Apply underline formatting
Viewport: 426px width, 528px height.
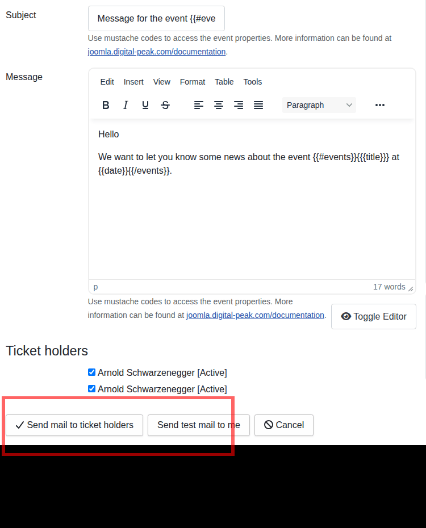pos(145,105)
